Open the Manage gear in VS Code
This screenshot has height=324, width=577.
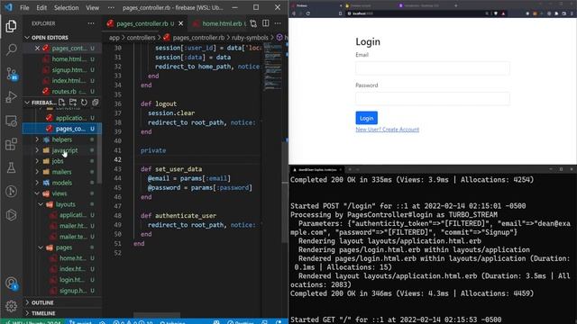pos(11,306)
